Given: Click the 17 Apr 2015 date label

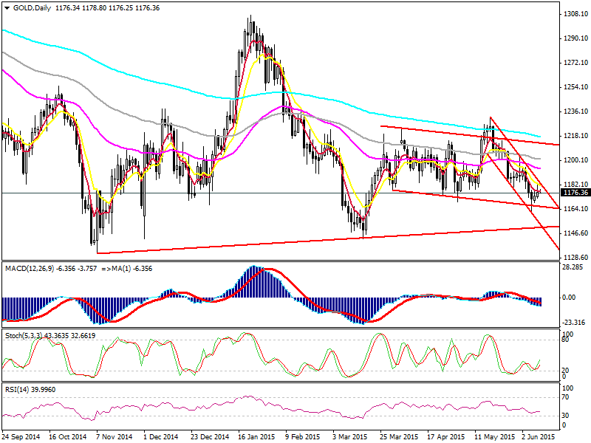Looking at the screenshot, I should coord(446,437).
